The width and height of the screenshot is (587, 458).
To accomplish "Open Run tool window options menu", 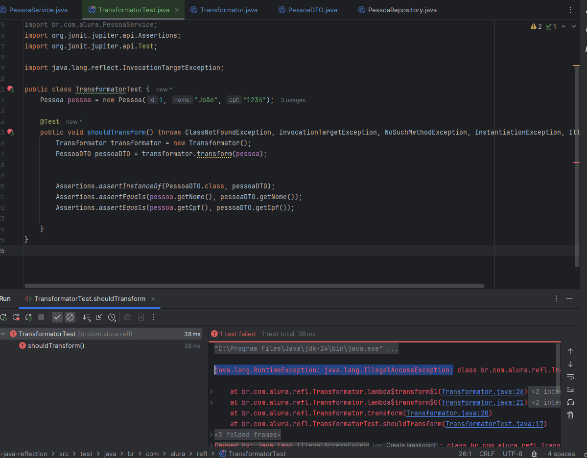I will tap(556, 298).
